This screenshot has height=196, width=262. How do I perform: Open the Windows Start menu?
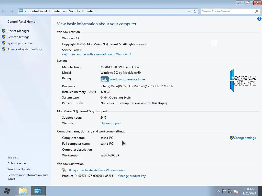click(7, 191)
